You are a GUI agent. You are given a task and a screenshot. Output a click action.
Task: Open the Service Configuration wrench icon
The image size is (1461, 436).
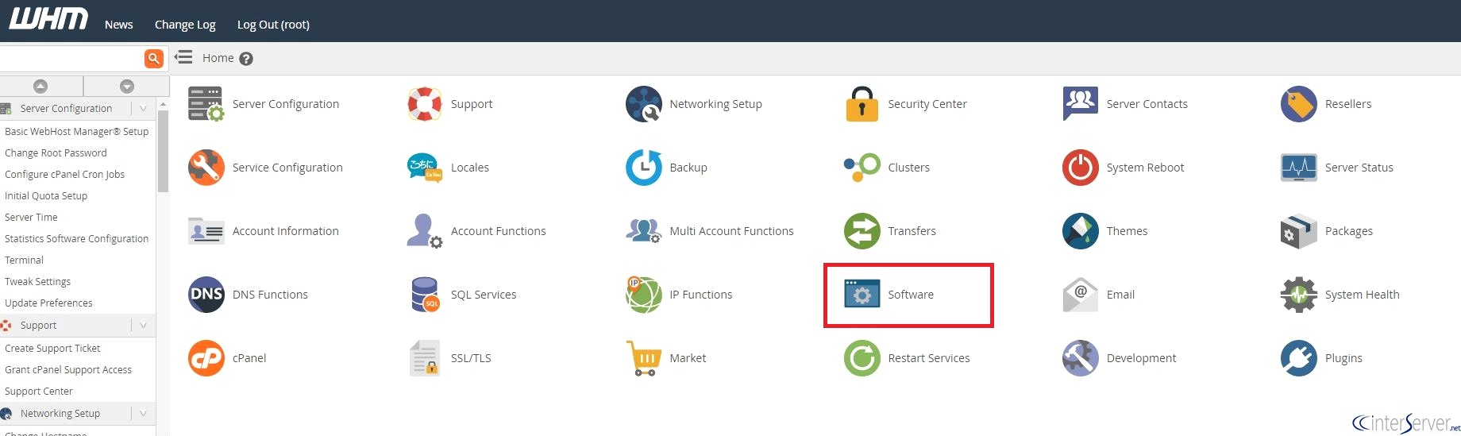(206, 168)
